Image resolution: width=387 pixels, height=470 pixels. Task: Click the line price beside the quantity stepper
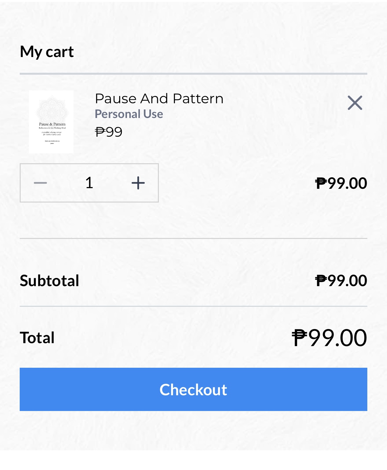341,183
